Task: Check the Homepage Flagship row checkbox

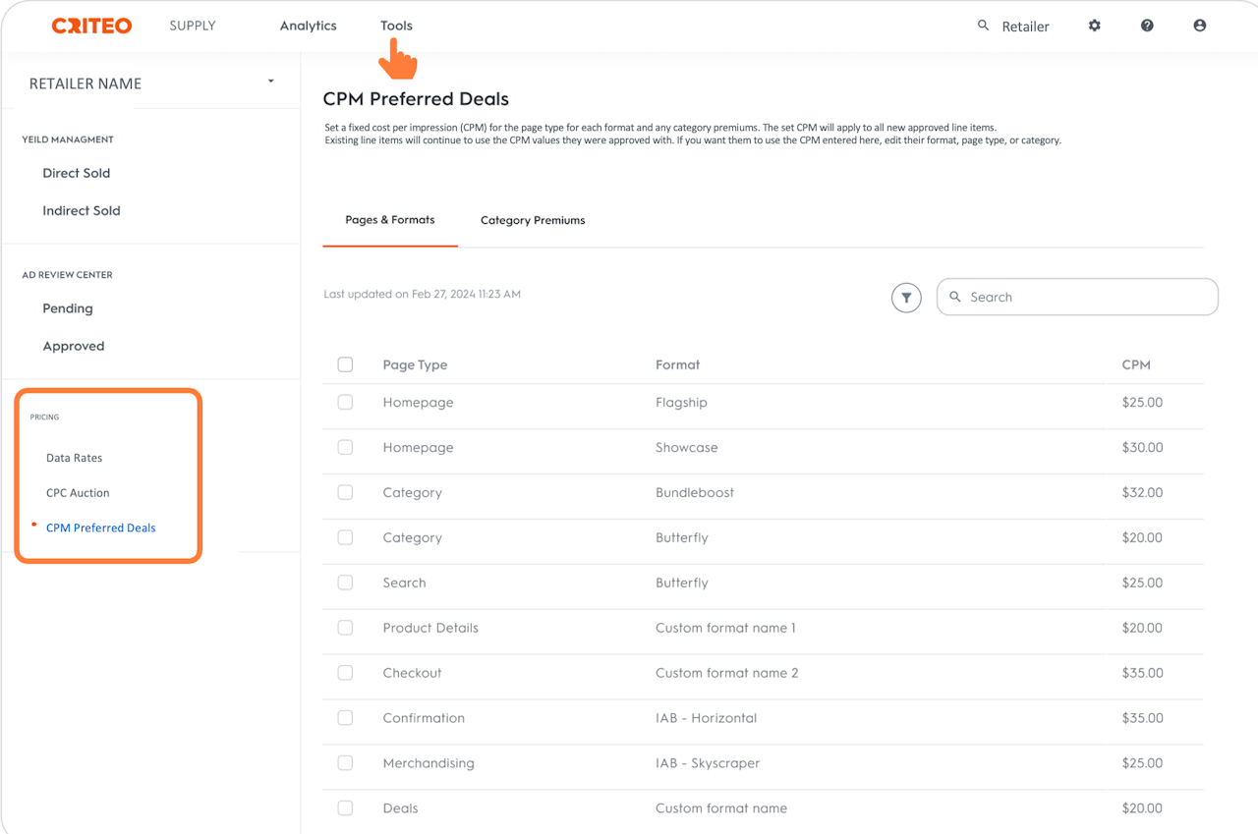Action: [345, 402]
